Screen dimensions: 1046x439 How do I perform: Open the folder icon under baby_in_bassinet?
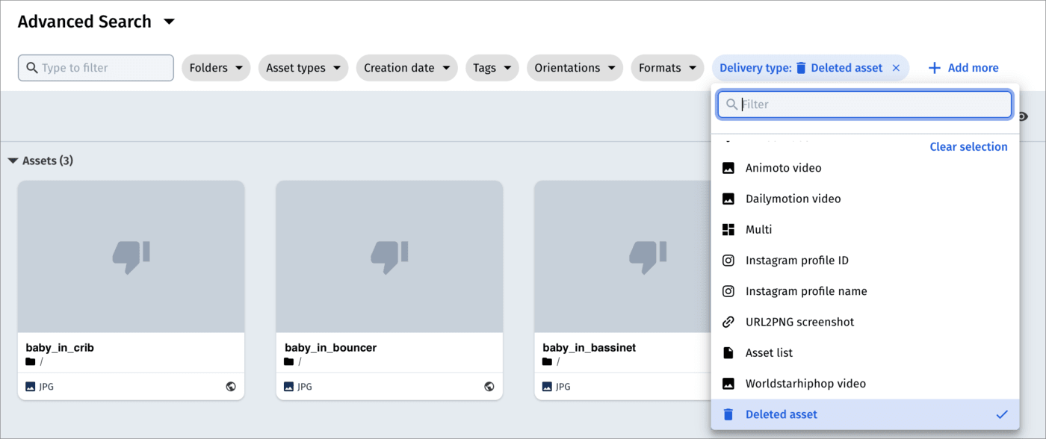click(548, 362)
